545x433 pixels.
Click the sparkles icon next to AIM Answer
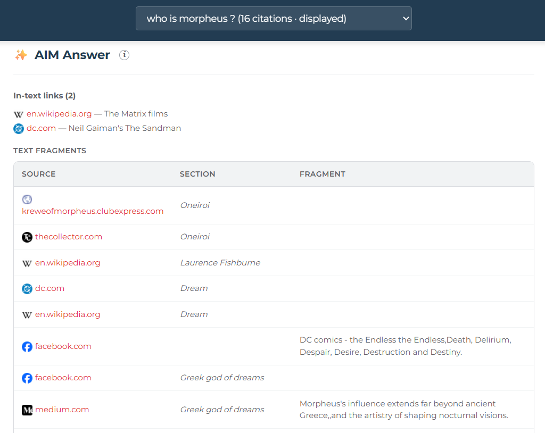[21, 55]
